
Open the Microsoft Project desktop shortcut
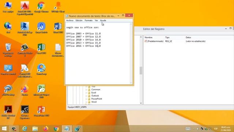(x=41, y=91)
